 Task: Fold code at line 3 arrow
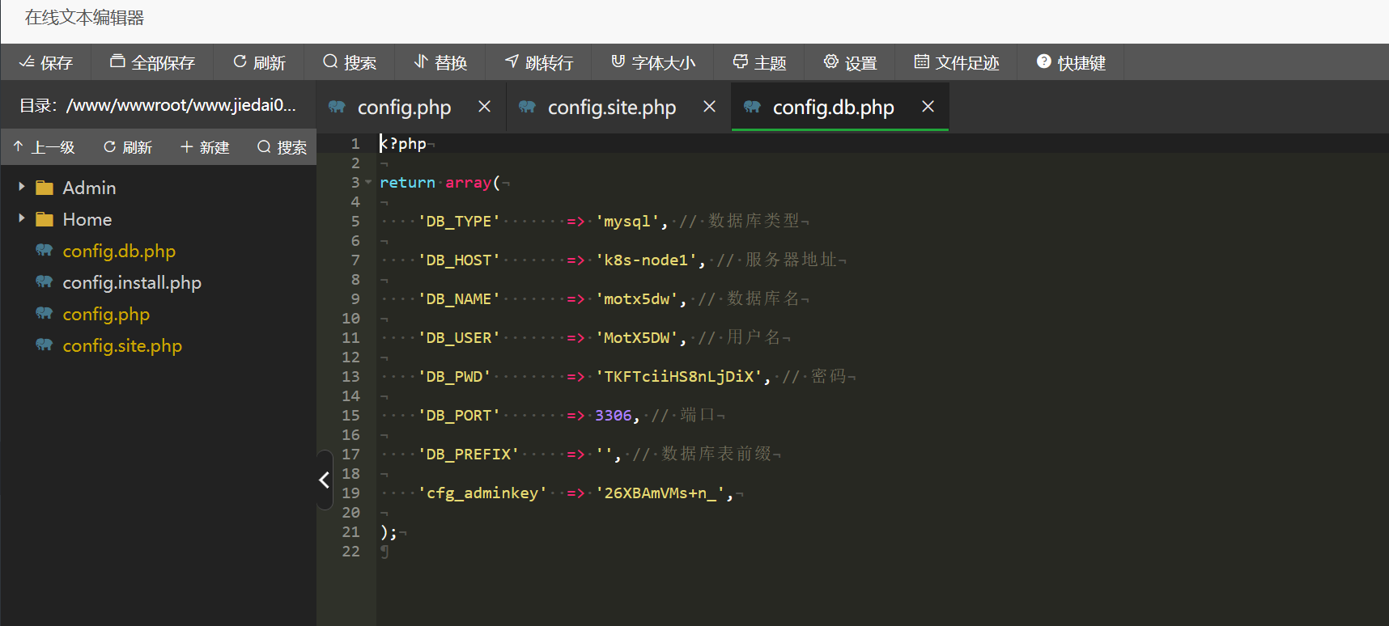[368, 183]
